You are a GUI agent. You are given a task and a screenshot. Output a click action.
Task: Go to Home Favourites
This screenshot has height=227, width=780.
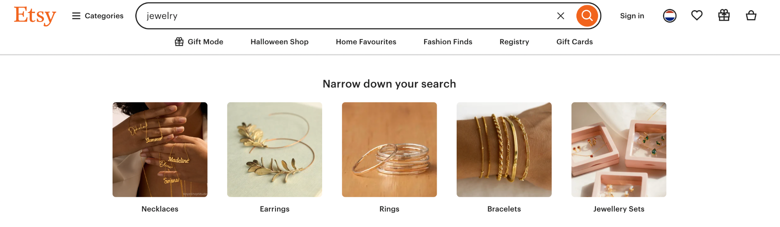366,42
